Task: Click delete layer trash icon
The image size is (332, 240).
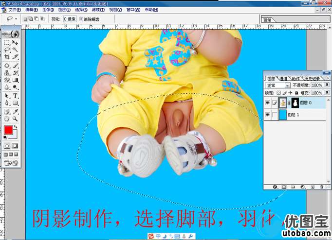Action: [322, 187]
